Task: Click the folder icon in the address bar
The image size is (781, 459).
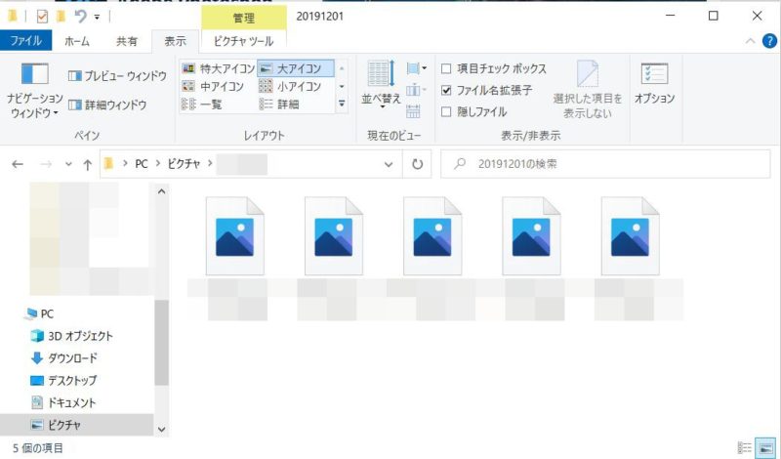Action: click(x=108, y=163)
